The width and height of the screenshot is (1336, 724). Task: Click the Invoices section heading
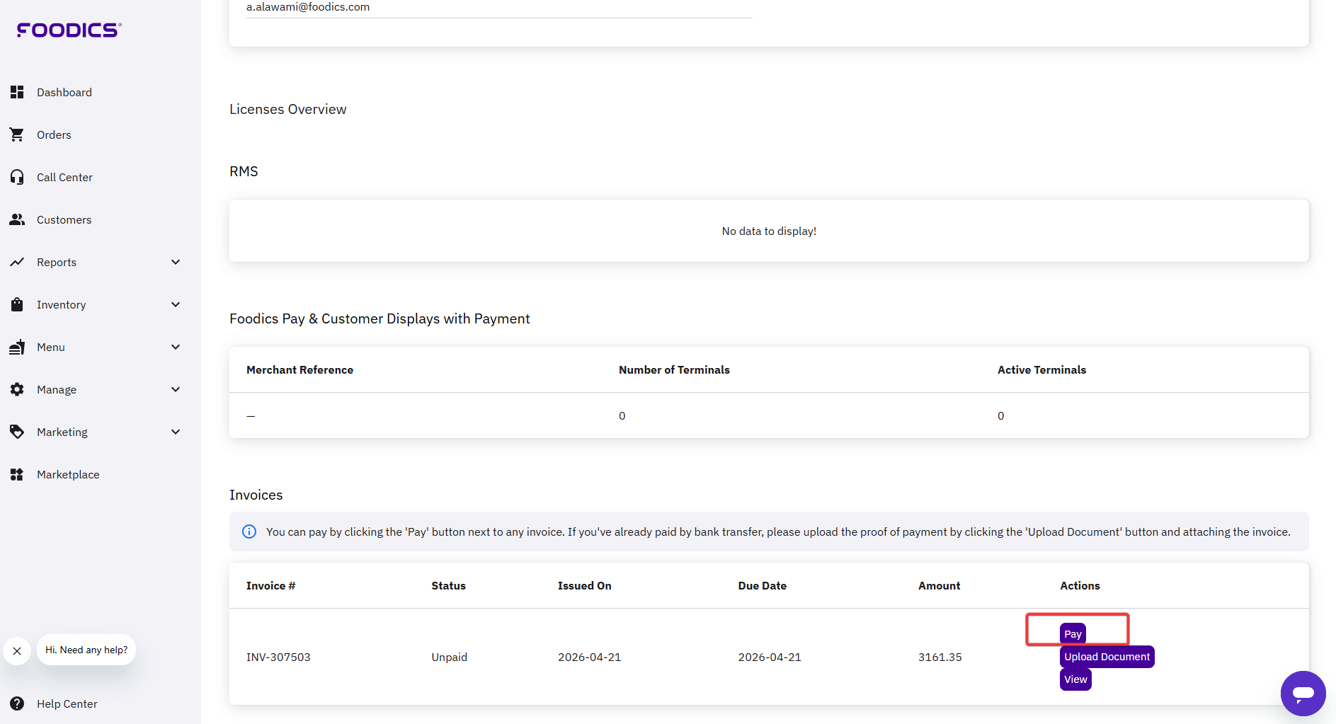tap(256, 495)
